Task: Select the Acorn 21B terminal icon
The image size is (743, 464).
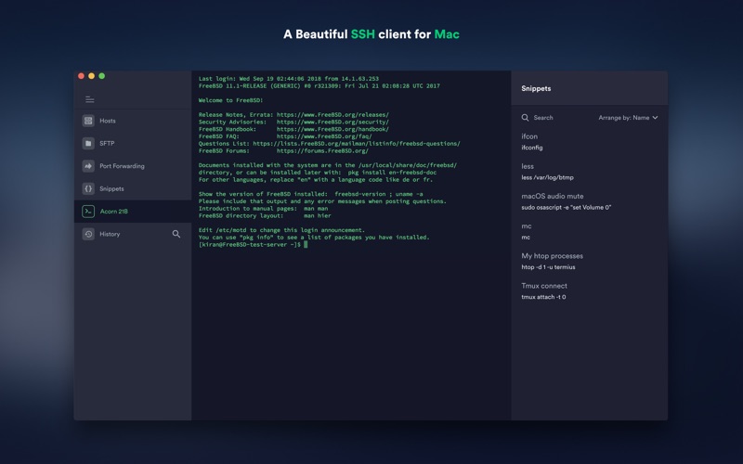Action: (88, 212)
